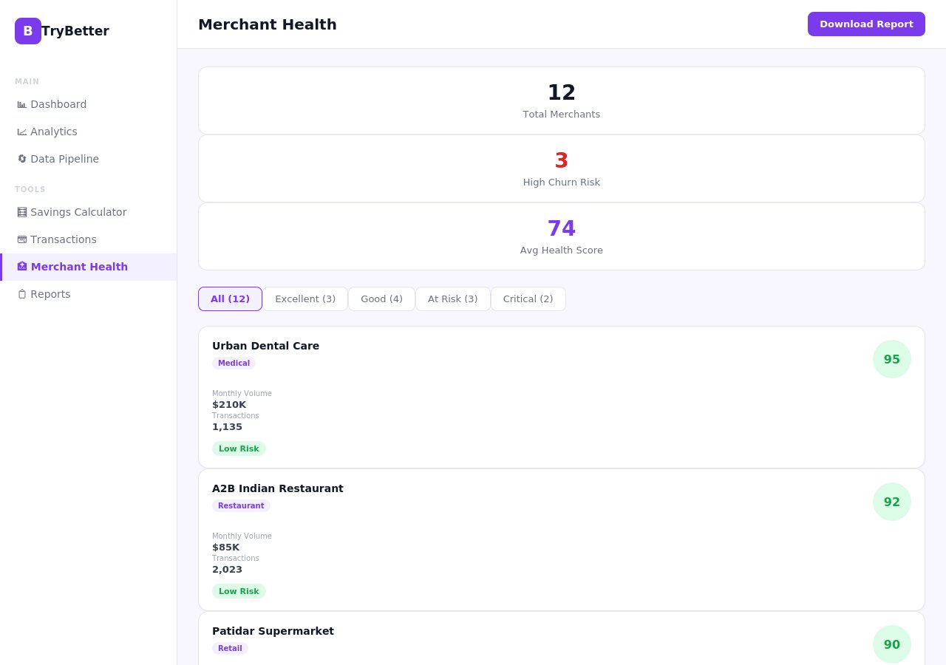
Task: Click the purple TryBetter B logo
Action: [x=28, y=31]
